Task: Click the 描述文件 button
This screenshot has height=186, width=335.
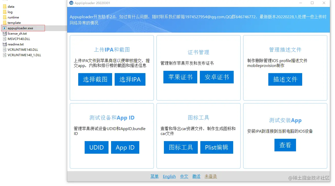Action: [x=285, y=79]
